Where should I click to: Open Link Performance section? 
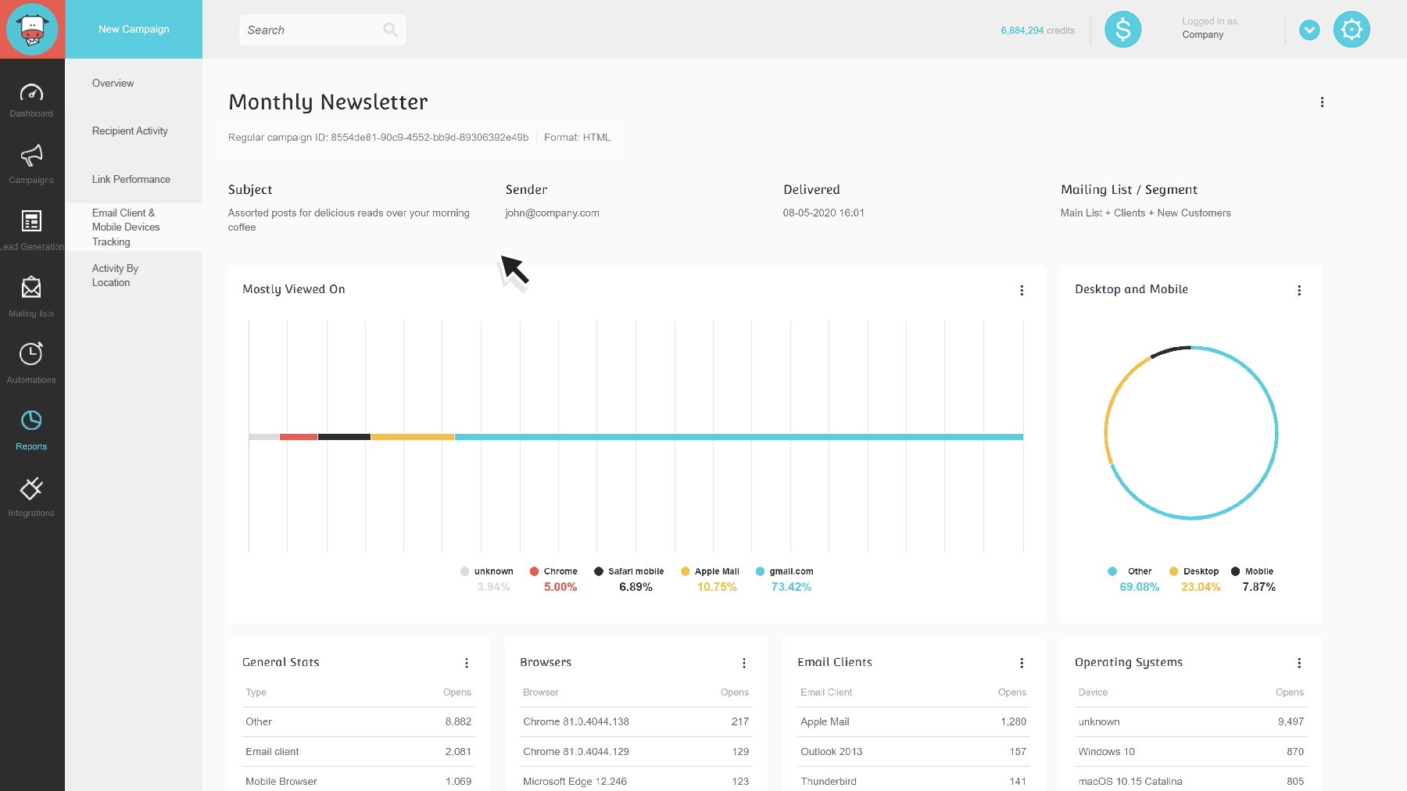131,180
